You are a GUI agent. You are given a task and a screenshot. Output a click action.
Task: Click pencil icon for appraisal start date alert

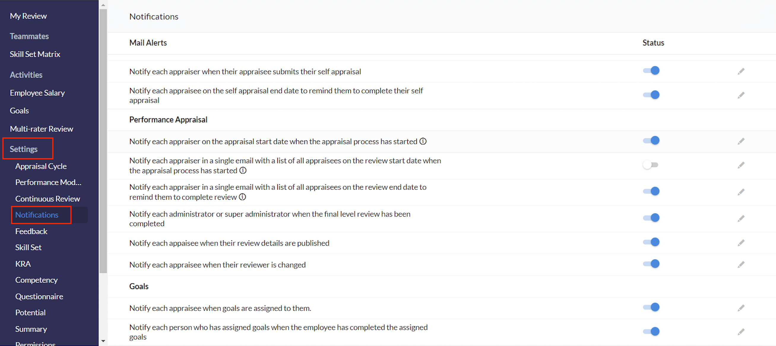click(741, 141)
